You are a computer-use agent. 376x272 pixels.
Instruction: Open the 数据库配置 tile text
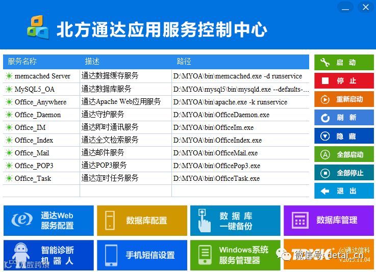pos(146,221)
